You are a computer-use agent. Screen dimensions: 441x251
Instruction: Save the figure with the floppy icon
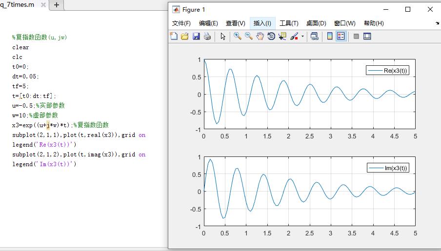pyautogui.click(x=196, y=36)
